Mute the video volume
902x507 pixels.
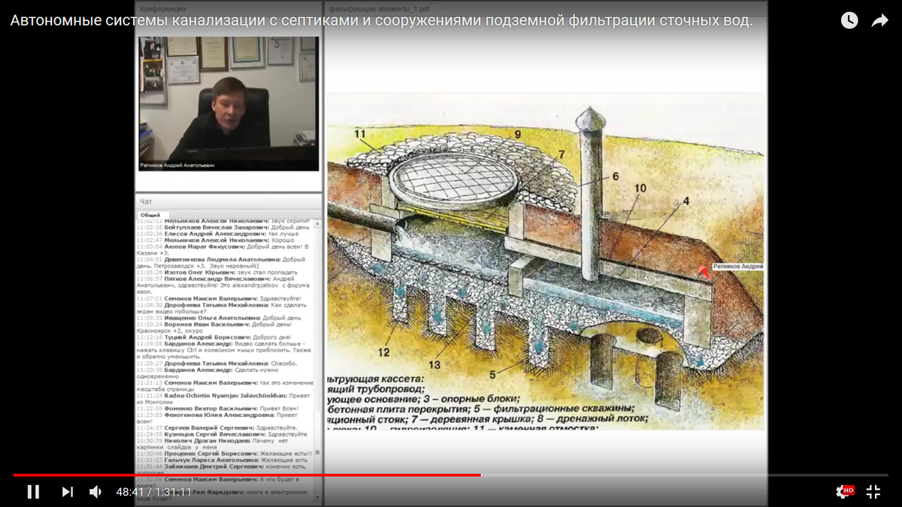click(x=96, y=492)
